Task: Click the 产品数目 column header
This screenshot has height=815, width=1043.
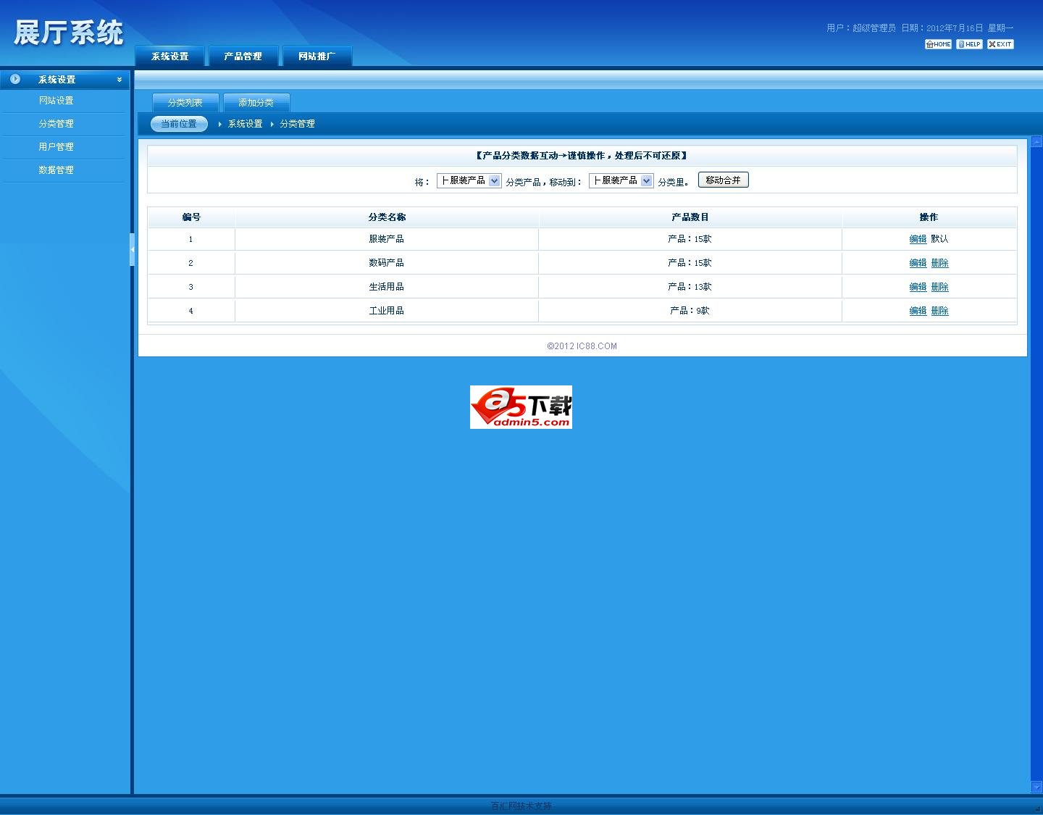Action: coord(690,217)
